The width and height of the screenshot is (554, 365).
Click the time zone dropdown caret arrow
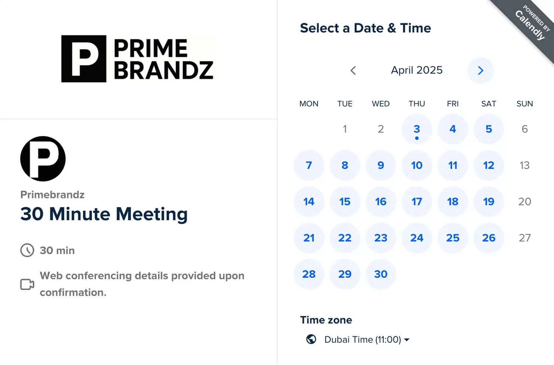point(407,340)
